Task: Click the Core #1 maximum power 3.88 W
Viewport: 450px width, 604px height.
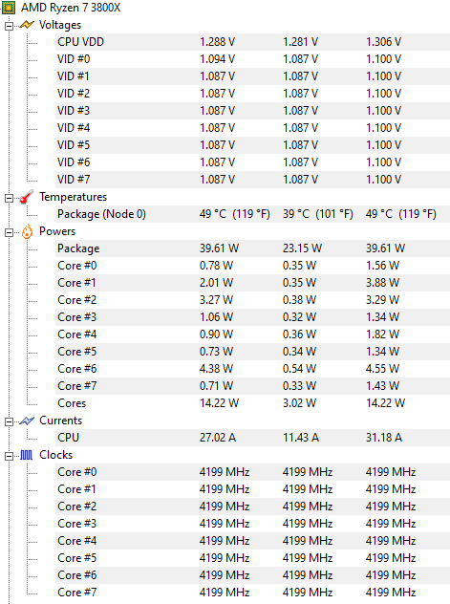Action: point(382,283)
